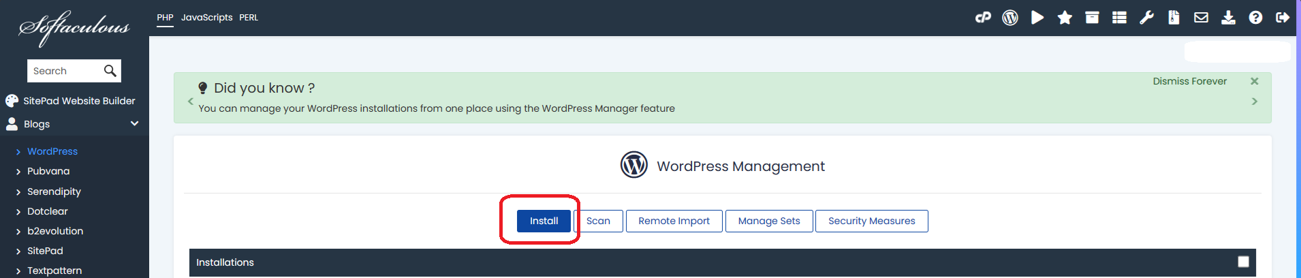
Task: Click the Blogs person icon
Action: [x=12, y=124]
